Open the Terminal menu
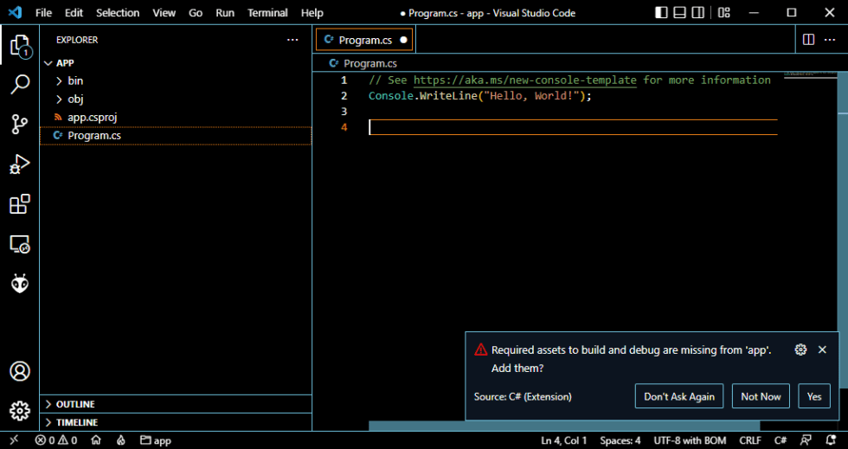This screenshot has height=449, width=848. (267, 12)
